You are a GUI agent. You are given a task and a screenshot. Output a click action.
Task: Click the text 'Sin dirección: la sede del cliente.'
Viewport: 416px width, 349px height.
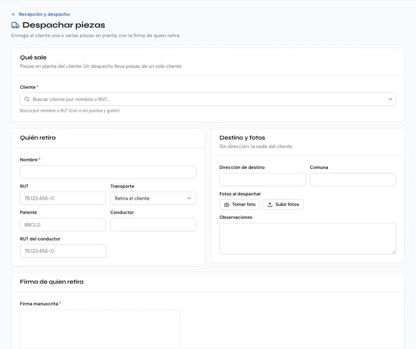tap(256, 147)
